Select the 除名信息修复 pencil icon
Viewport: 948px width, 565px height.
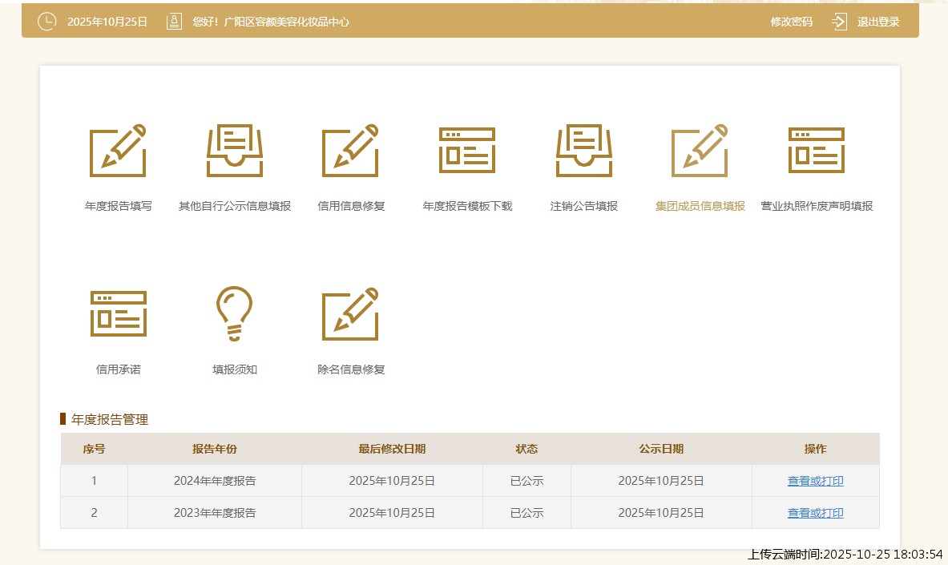click(350, 313)
